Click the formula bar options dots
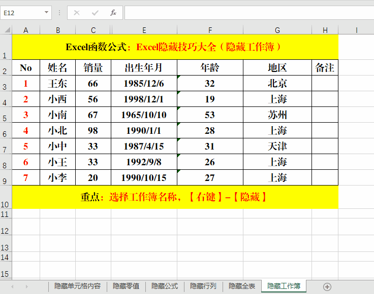This screenshot has height=294, width=374. pos(59,13)
